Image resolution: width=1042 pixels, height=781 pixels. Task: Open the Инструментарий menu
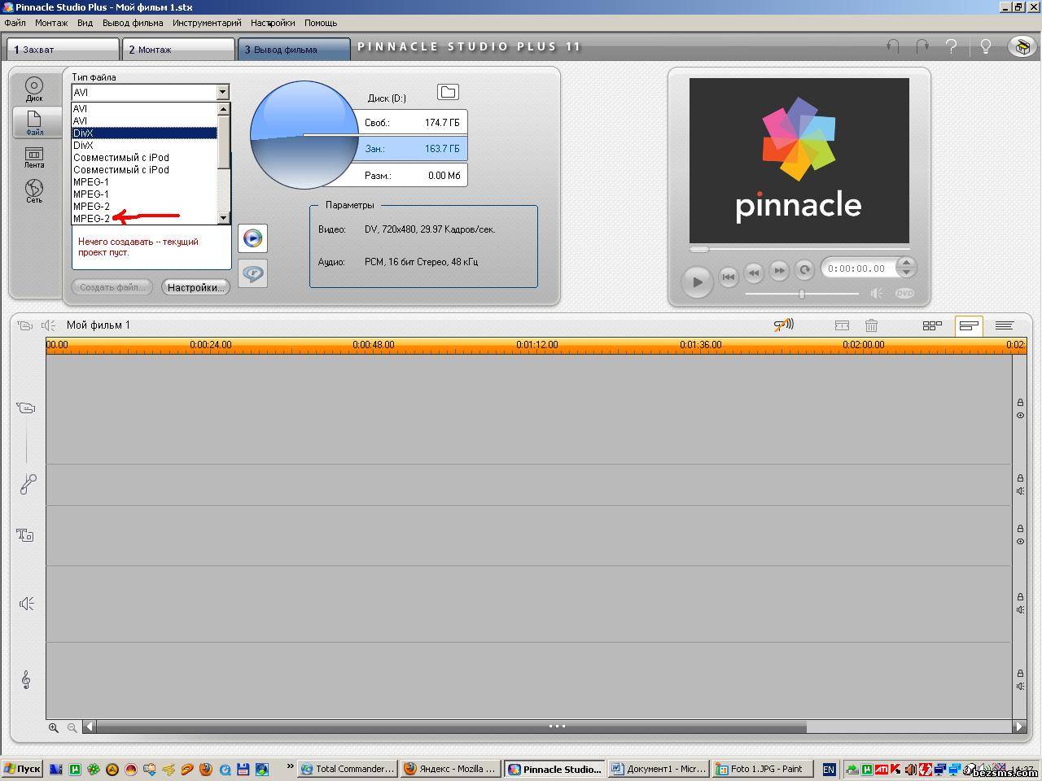207,23
